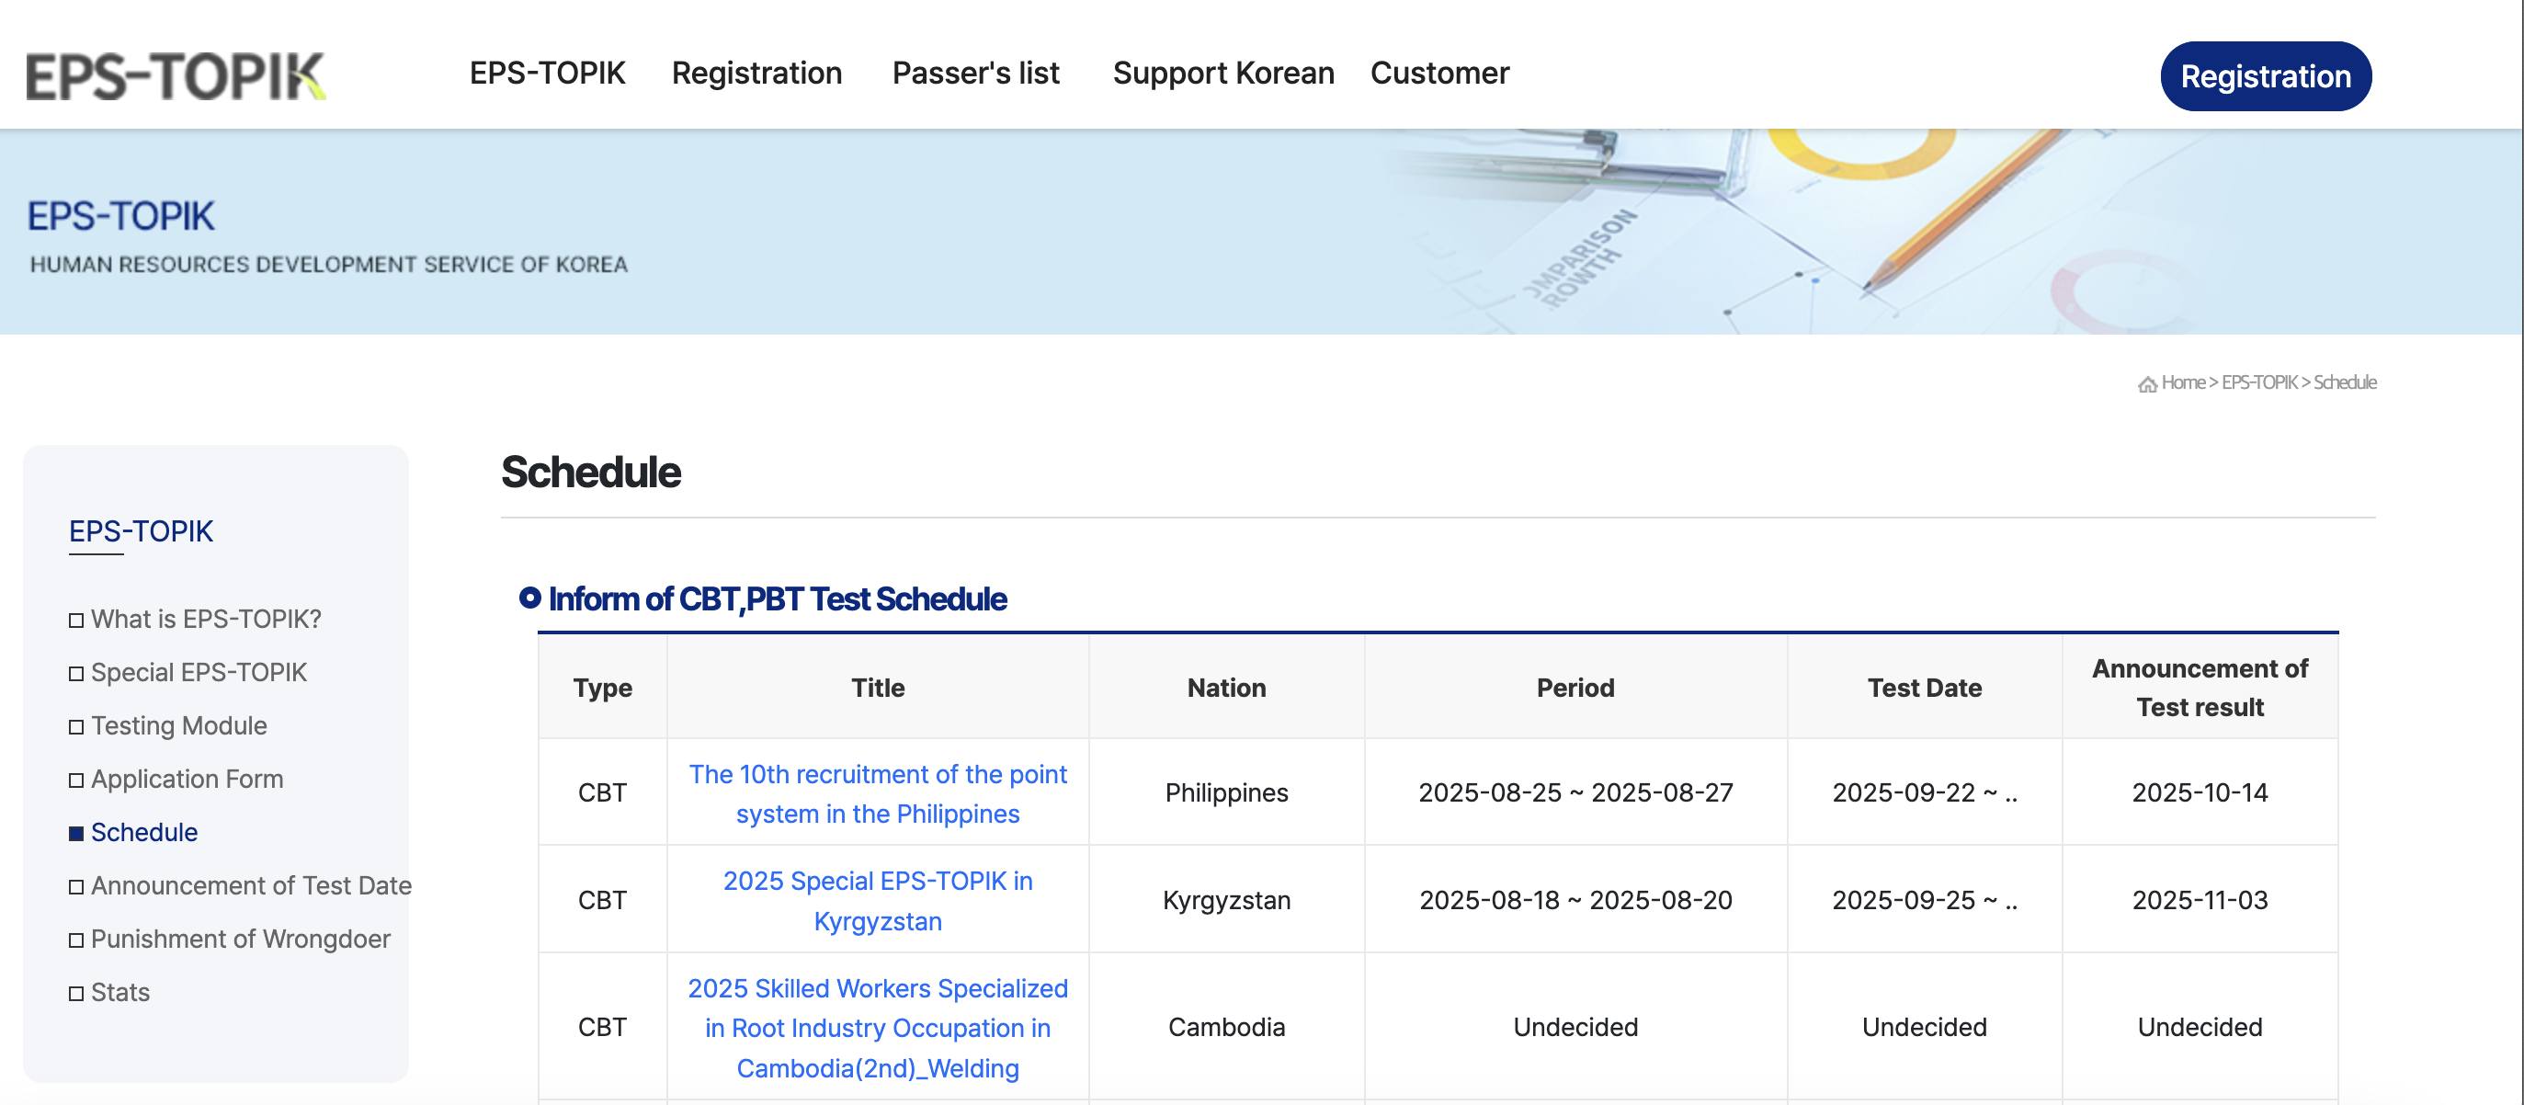The image size is (2524, 1105).
Task: Open Announcement of Test Date sidebar item
Action: [251, 885]
